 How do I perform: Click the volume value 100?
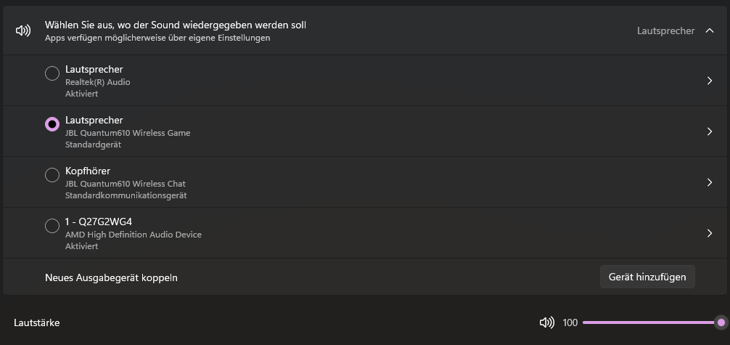click(570, 322)
